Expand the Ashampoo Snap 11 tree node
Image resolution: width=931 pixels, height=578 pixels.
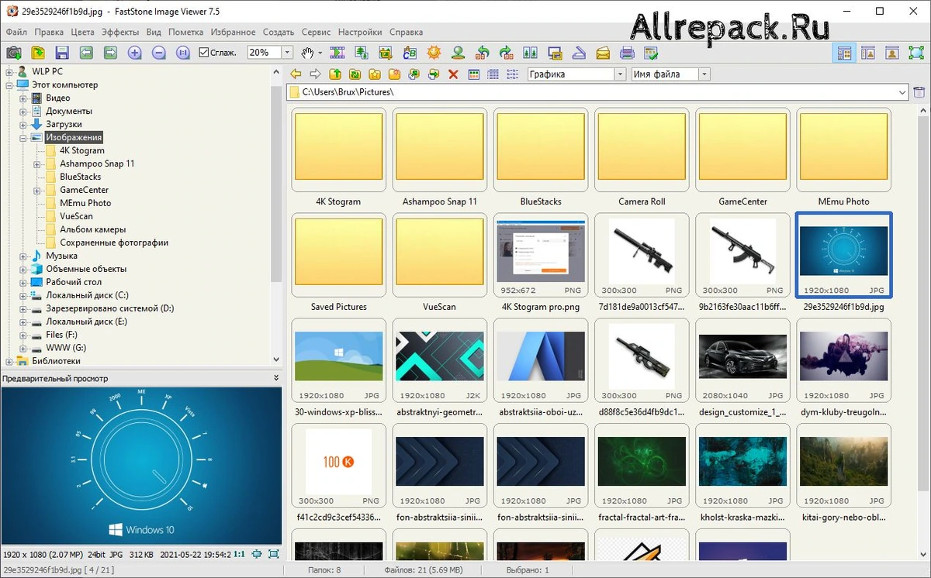coord(37,164)
